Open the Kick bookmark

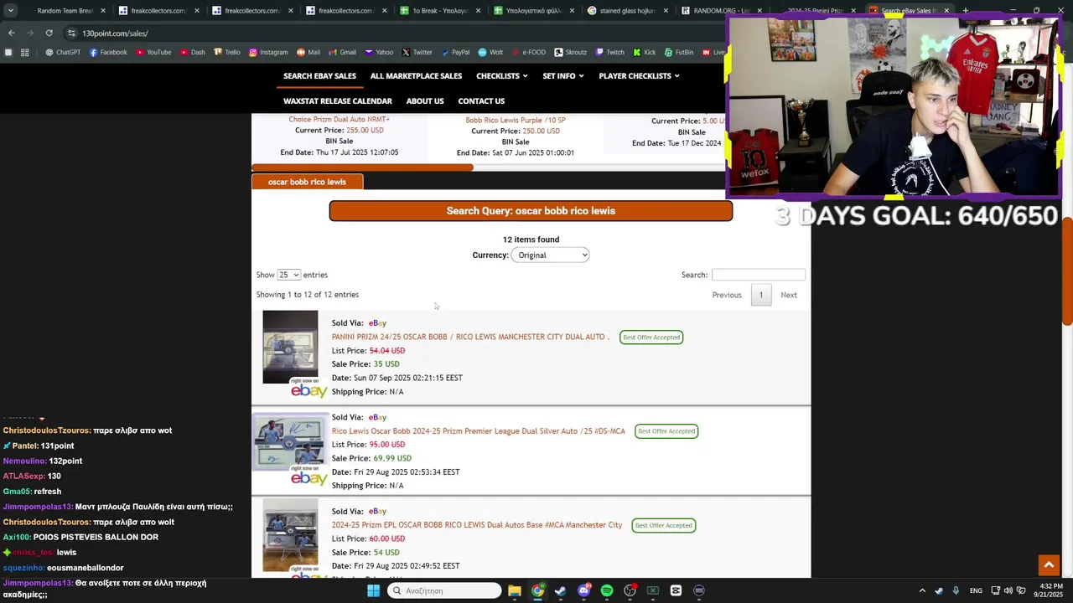pos(644,52)
